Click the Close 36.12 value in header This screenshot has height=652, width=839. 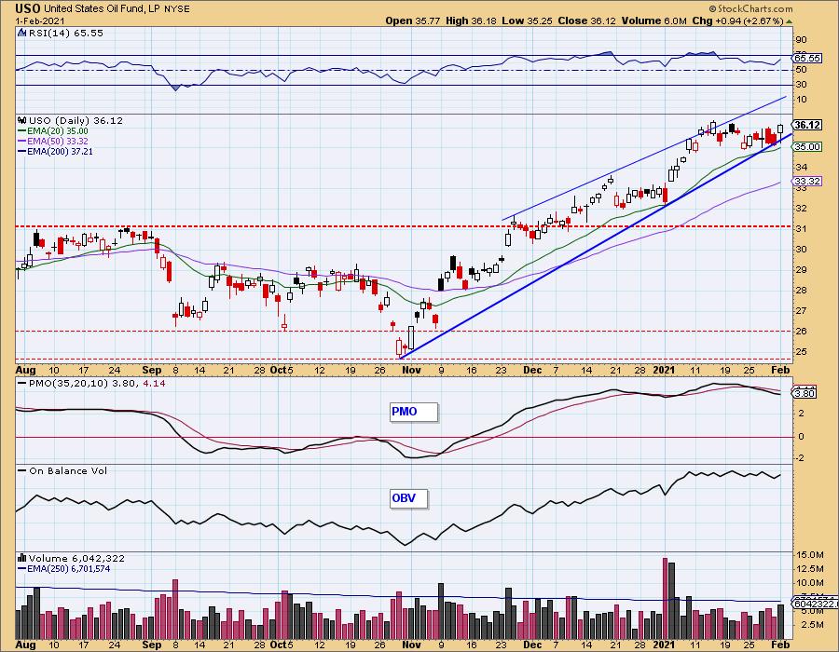(586, 21)
